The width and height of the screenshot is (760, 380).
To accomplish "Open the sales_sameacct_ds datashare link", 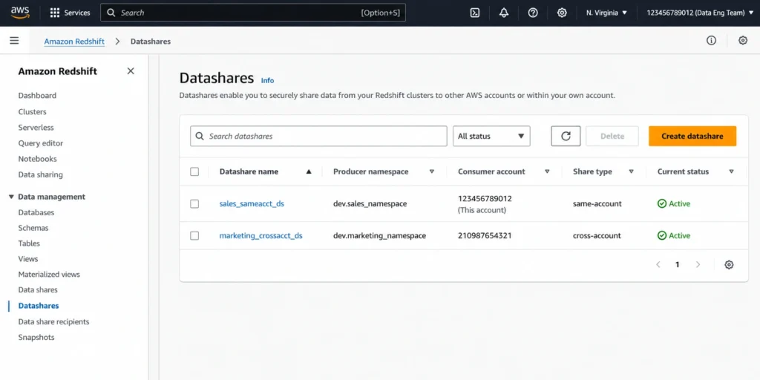I will pos(252,203).
